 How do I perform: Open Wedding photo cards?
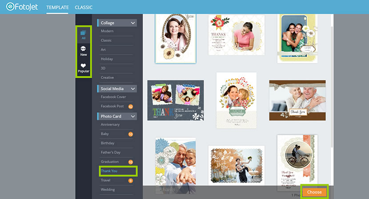coord(108,190)
